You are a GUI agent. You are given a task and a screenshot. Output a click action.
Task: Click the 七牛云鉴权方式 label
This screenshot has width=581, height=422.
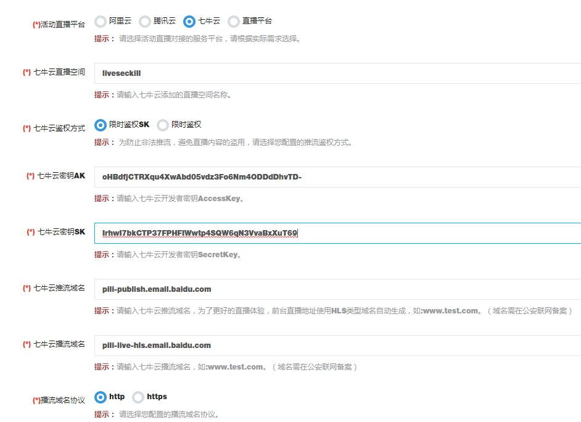pyautogui.click(x=54, y=128)
